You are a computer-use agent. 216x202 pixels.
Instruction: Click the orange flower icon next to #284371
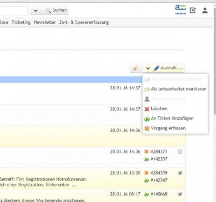click(146, 151)
